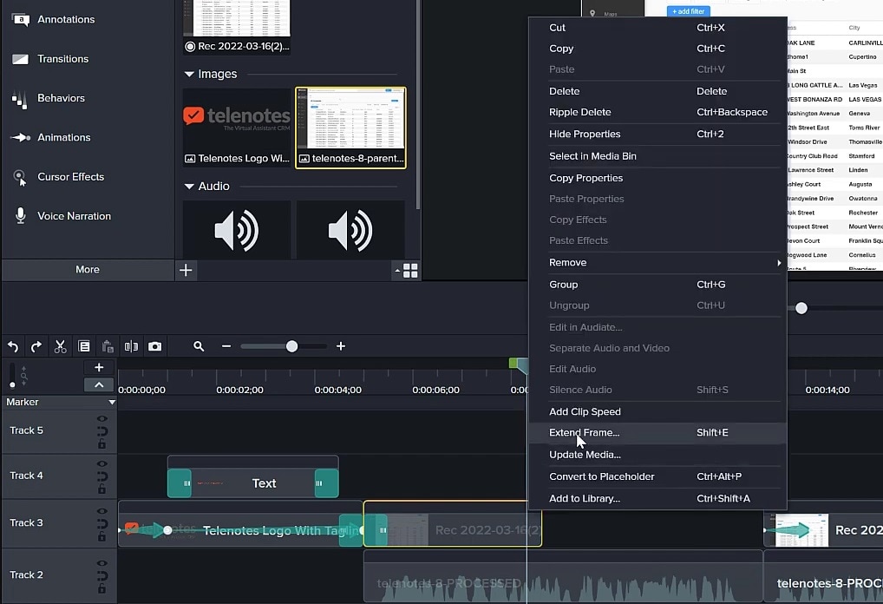Image resolution: width=883 pixels, height=604 pixels.
Task: Choose Hide Properties menu entry
Action: 657,135
